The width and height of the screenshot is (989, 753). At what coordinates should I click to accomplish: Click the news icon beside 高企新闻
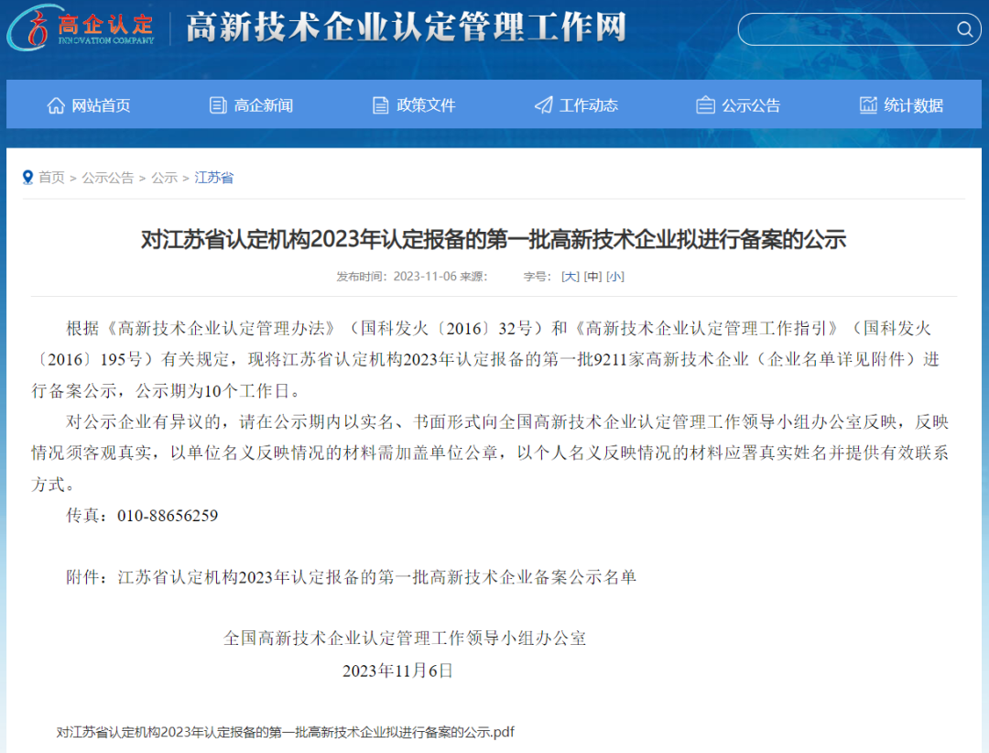pyautogui.click(x=218, y=105)
